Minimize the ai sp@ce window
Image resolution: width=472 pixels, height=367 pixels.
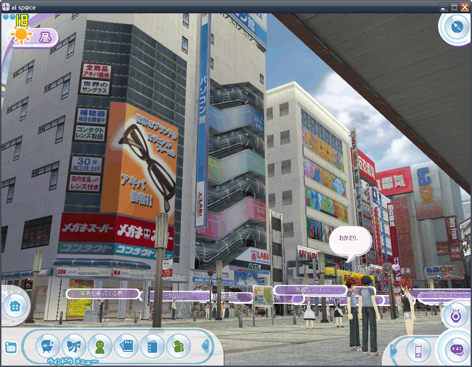pos(443,7)
